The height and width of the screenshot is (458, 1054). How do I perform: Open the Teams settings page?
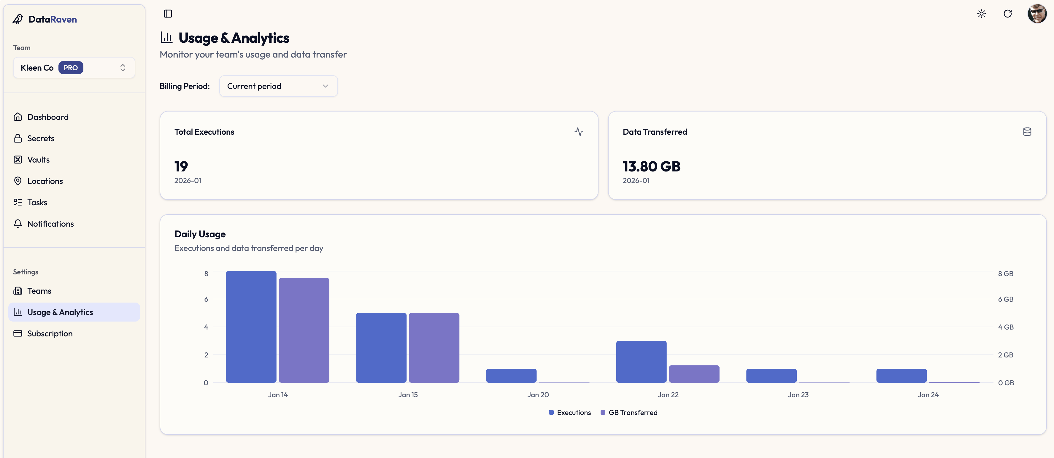pyautogui.click(x=39, y=291)
